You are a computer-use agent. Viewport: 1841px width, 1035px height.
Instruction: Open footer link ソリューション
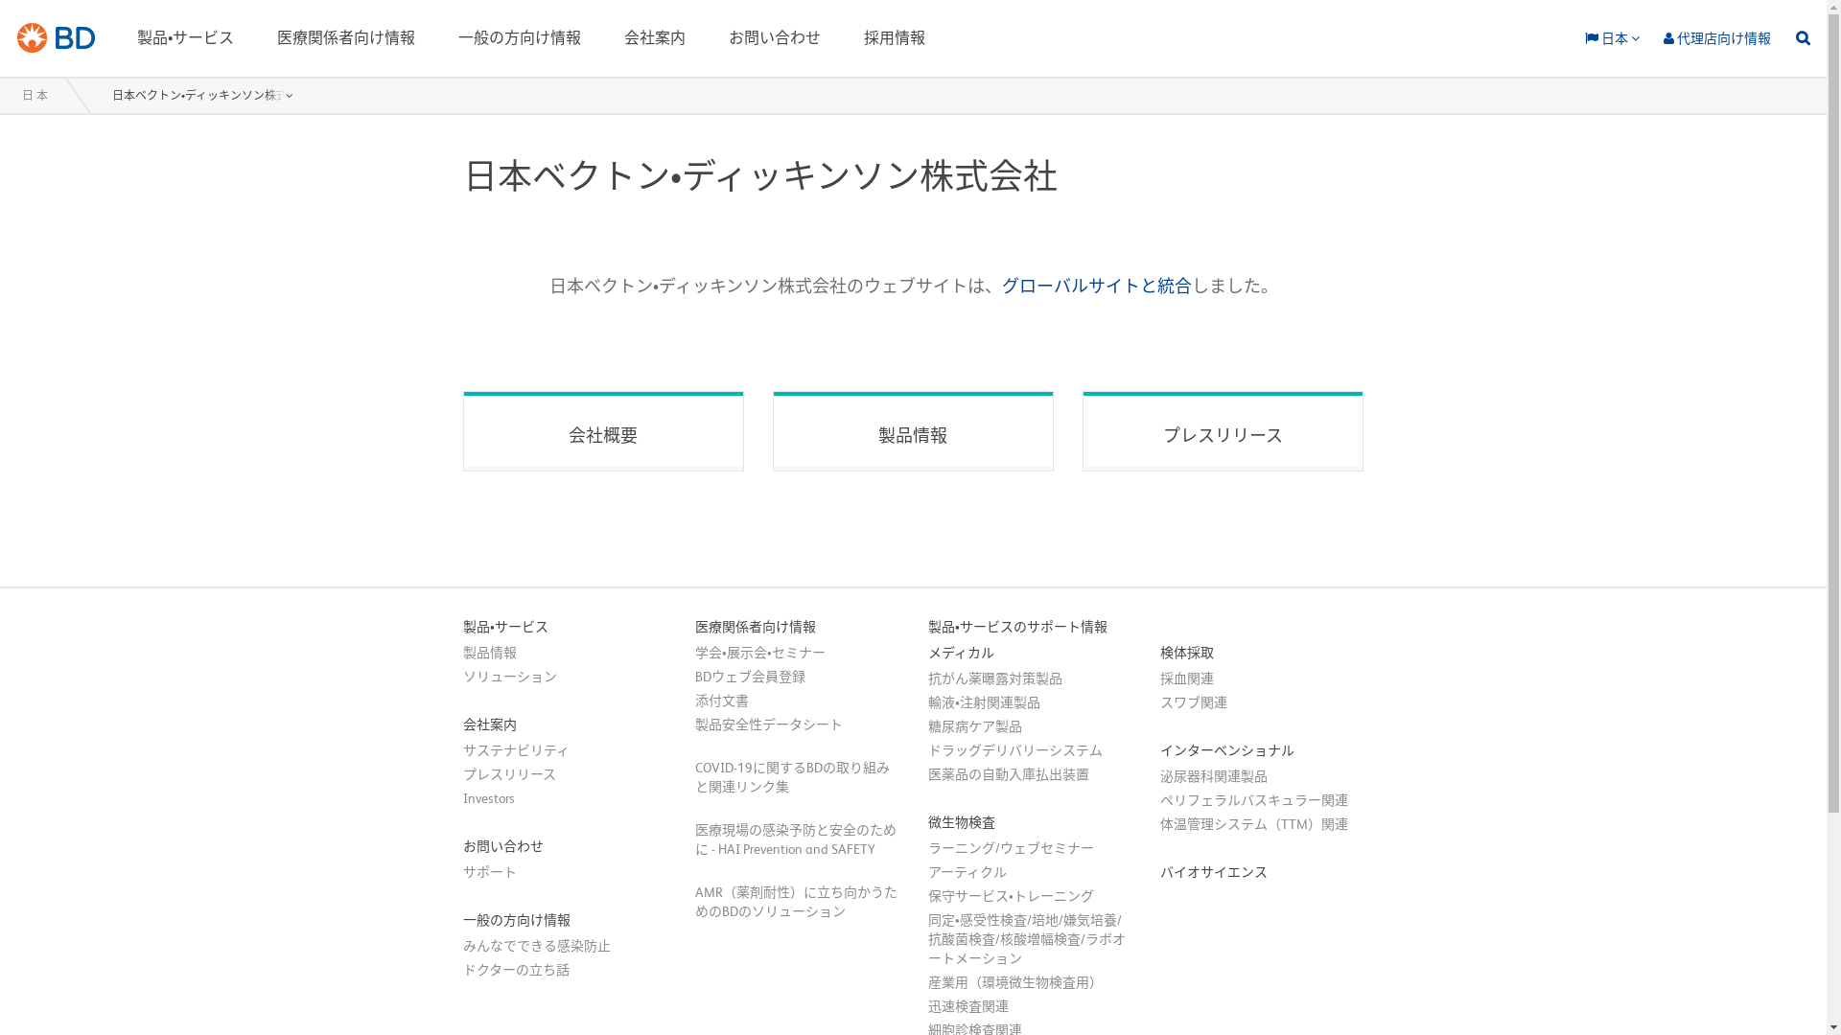[x=510, y=677]
